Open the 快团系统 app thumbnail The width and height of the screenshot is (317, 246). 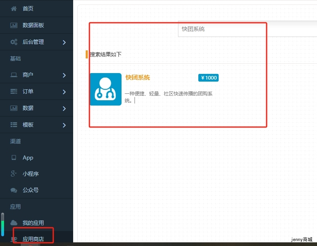click(x=106, y=89)
